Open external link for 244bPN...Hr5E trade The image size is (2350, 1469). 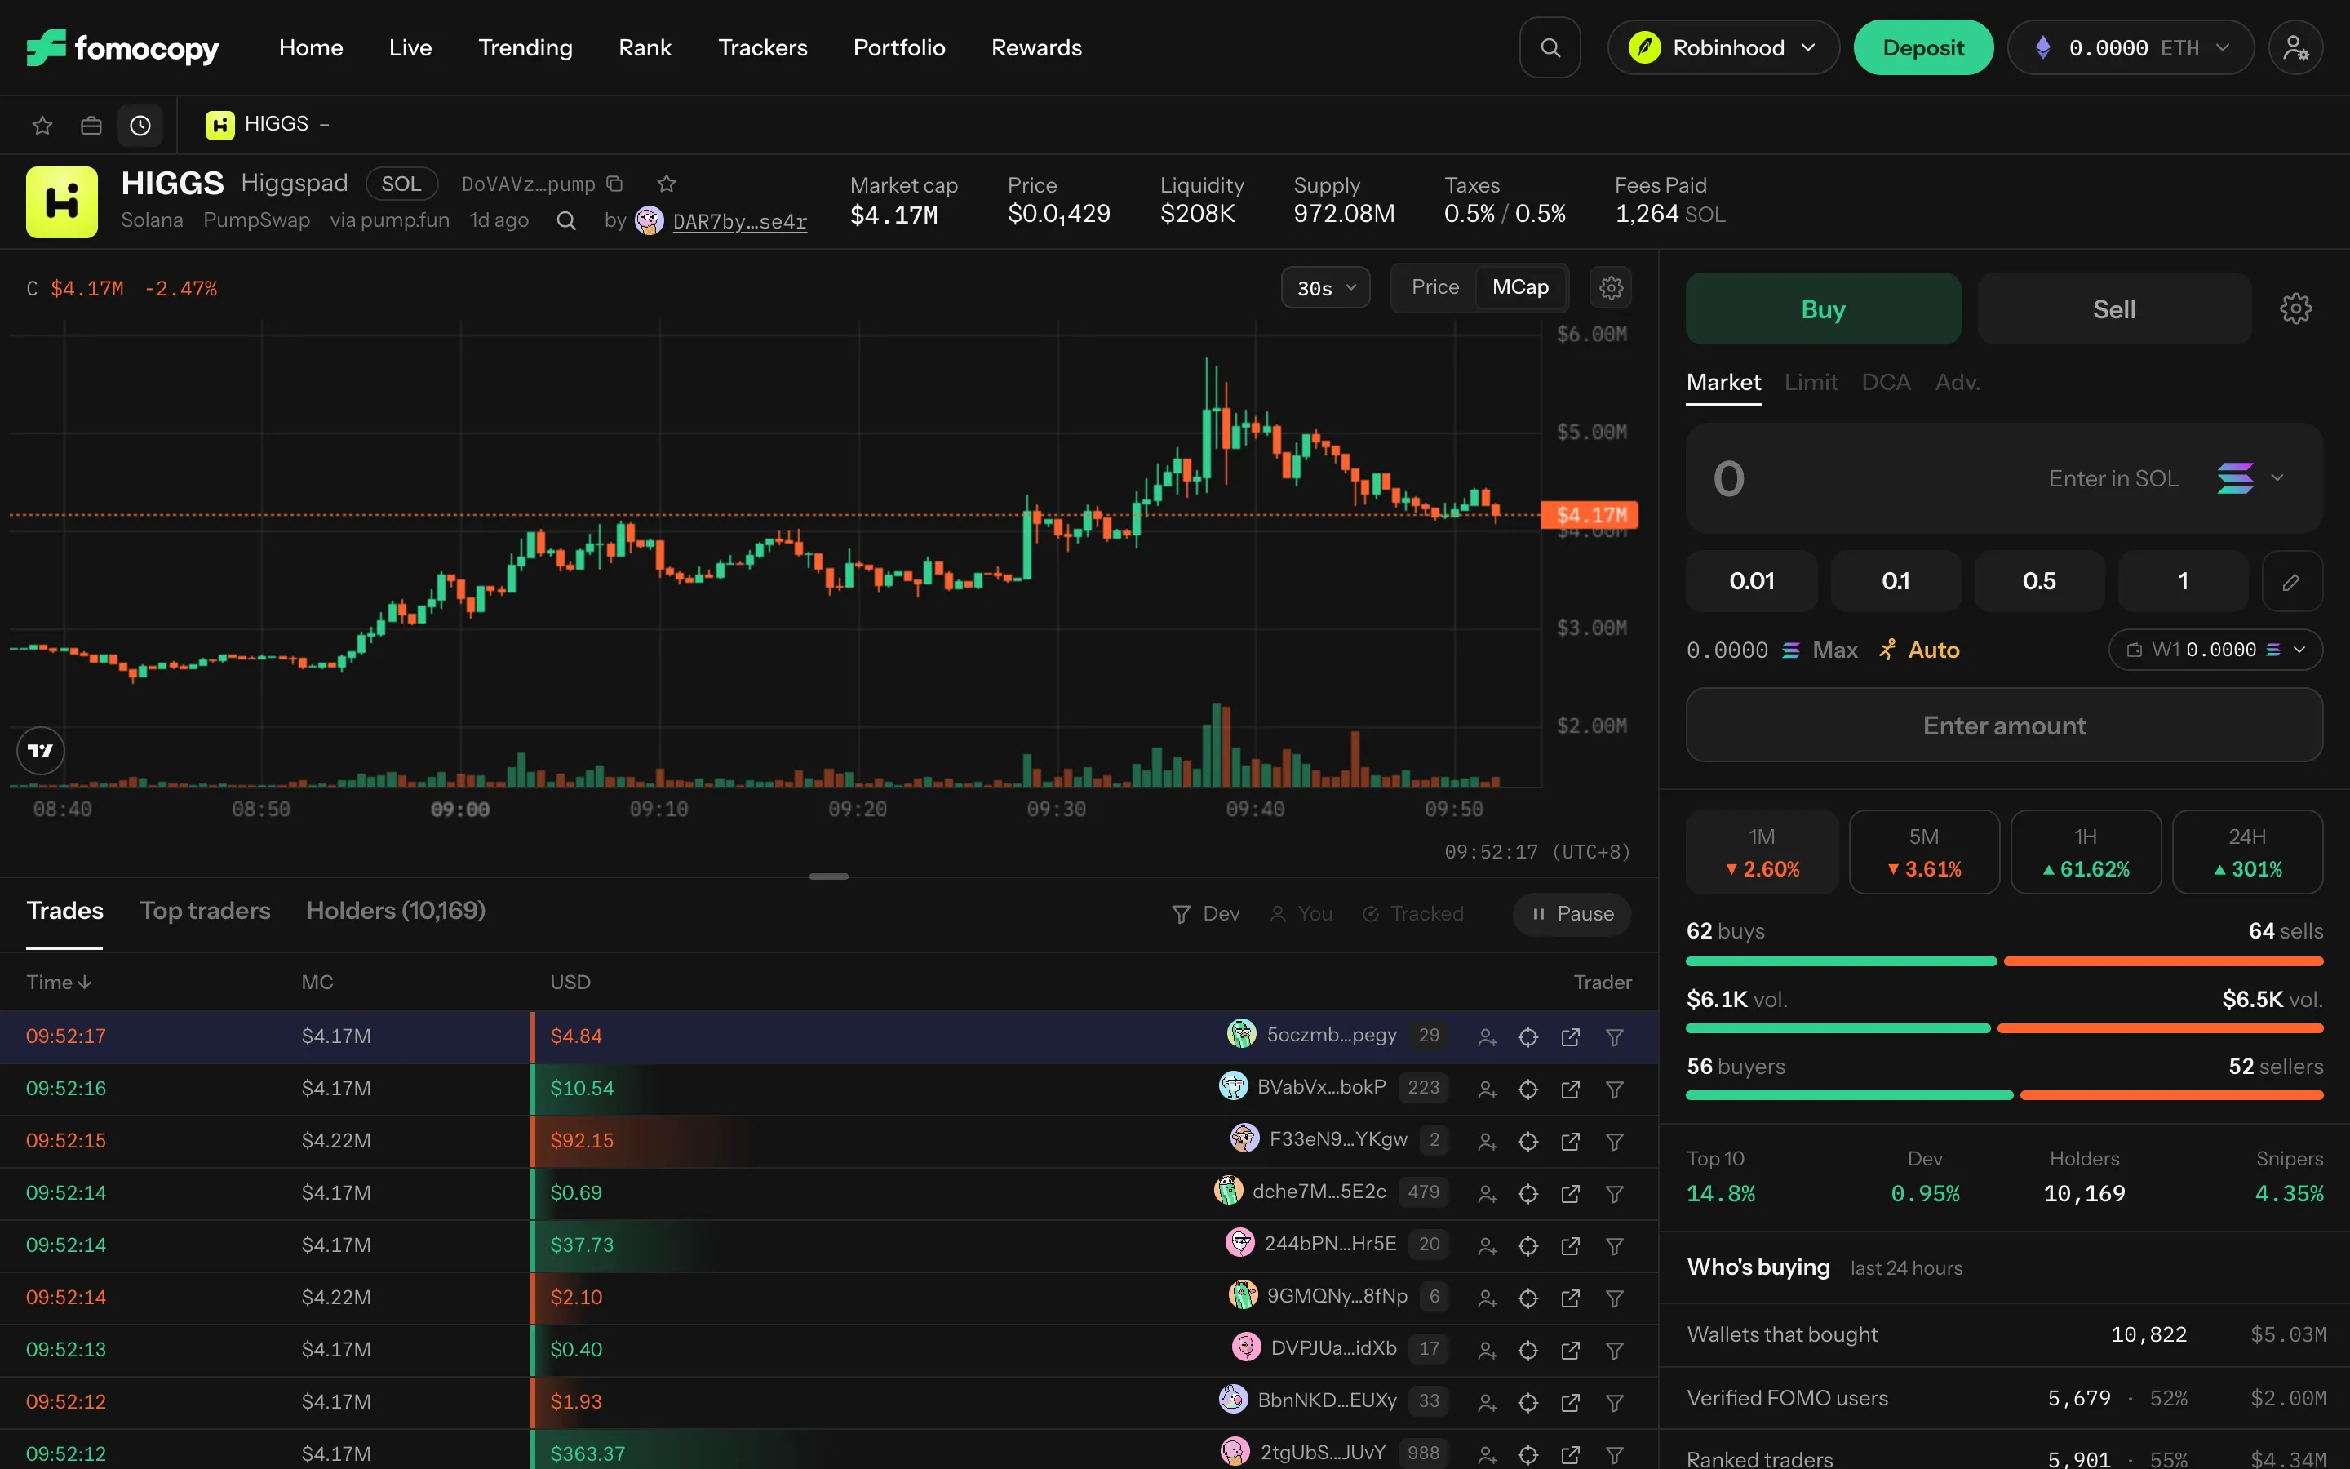point(1570,1246)
